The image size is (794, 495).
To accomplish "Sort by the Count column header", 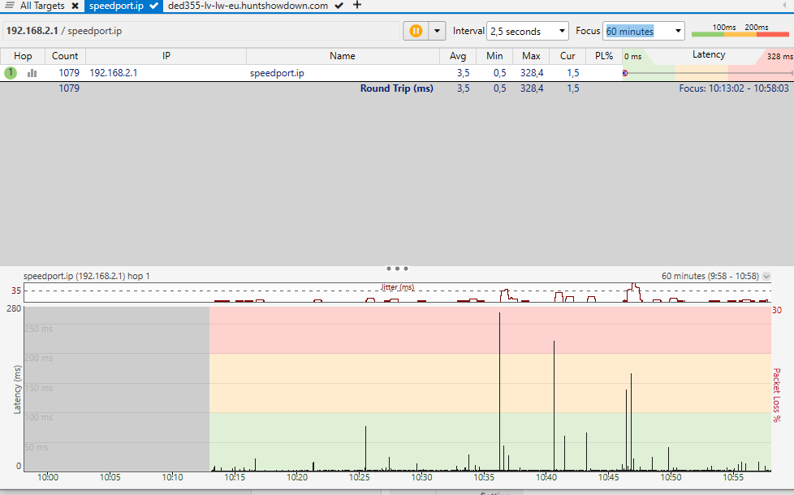I will click(65, 56).
